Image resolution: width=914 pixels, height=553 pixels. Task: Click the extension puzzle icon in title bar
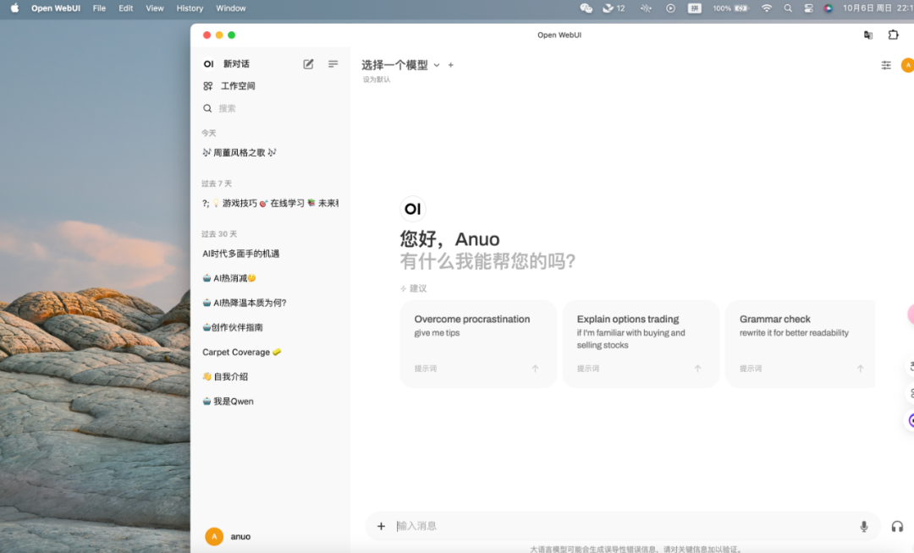(x=893, y=35)
